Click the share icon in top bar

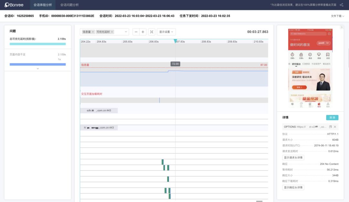point(341,5)
